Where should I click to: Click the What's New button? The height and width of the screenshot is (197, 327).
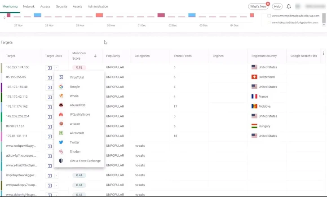click(x=258, y=7)
